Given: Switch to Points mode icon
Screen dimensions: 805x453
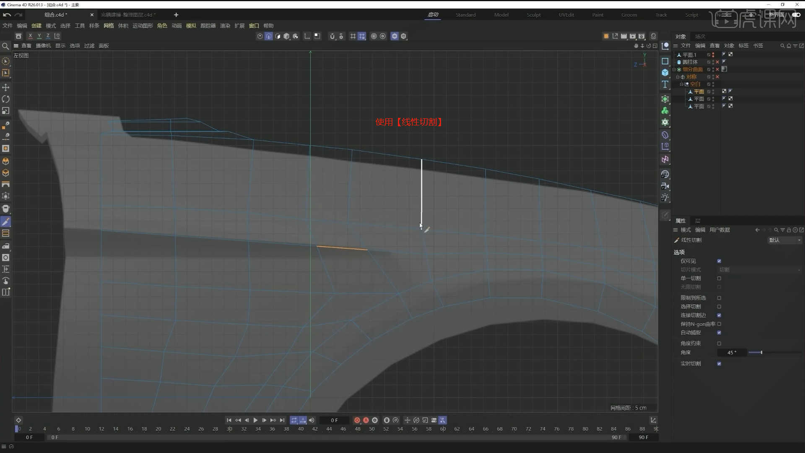Looking at the screenshot, I should pyautogui.click(x=260, y=36).
